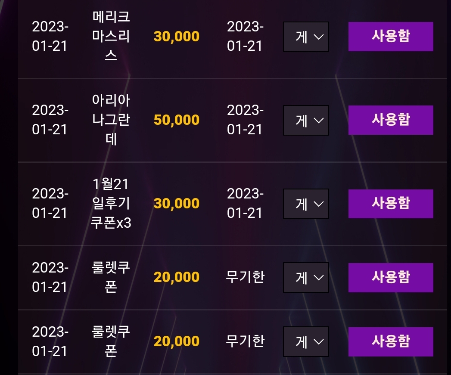451x375 pixels.
Task: Select the 메리크 마스리스 coupon name
Action: pyautogui.click(x=111, y=36)
